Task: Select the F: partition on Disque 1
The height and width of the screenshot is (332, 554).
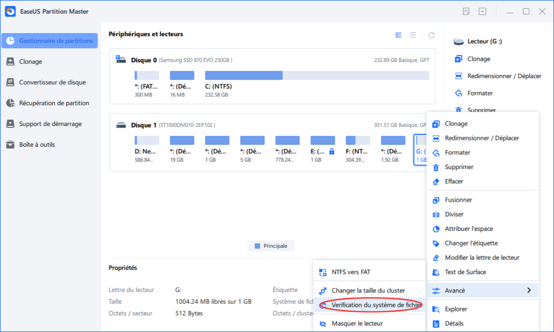Action: pos(357,149)
